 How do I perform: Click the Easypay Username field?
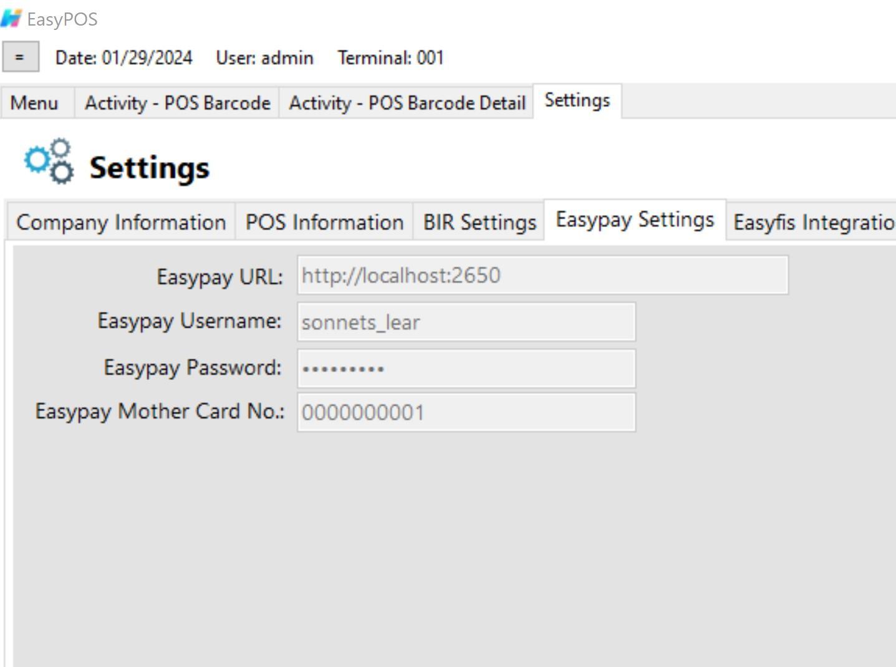[x=466, y=322]
